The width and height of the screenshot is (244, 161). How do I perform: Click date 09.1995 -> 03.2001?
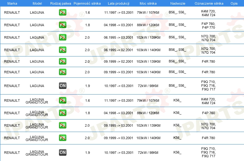[119, 125]
